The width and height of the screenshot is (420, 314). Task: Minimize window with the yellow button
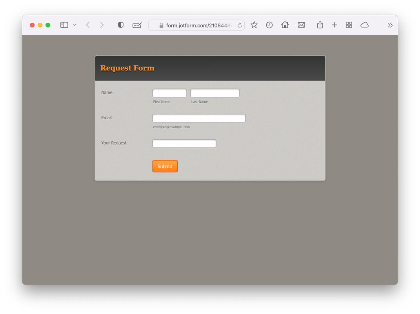tap(40, 25)
